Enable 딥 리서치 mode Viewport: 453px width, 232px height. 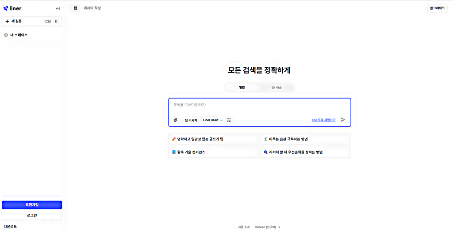[191, 120]
